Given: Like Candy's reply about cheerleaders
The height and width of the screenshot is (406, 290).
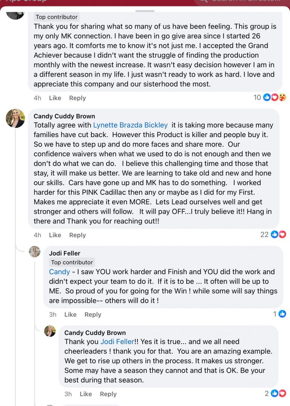Looking at the screenshot, I should [86, 394].
